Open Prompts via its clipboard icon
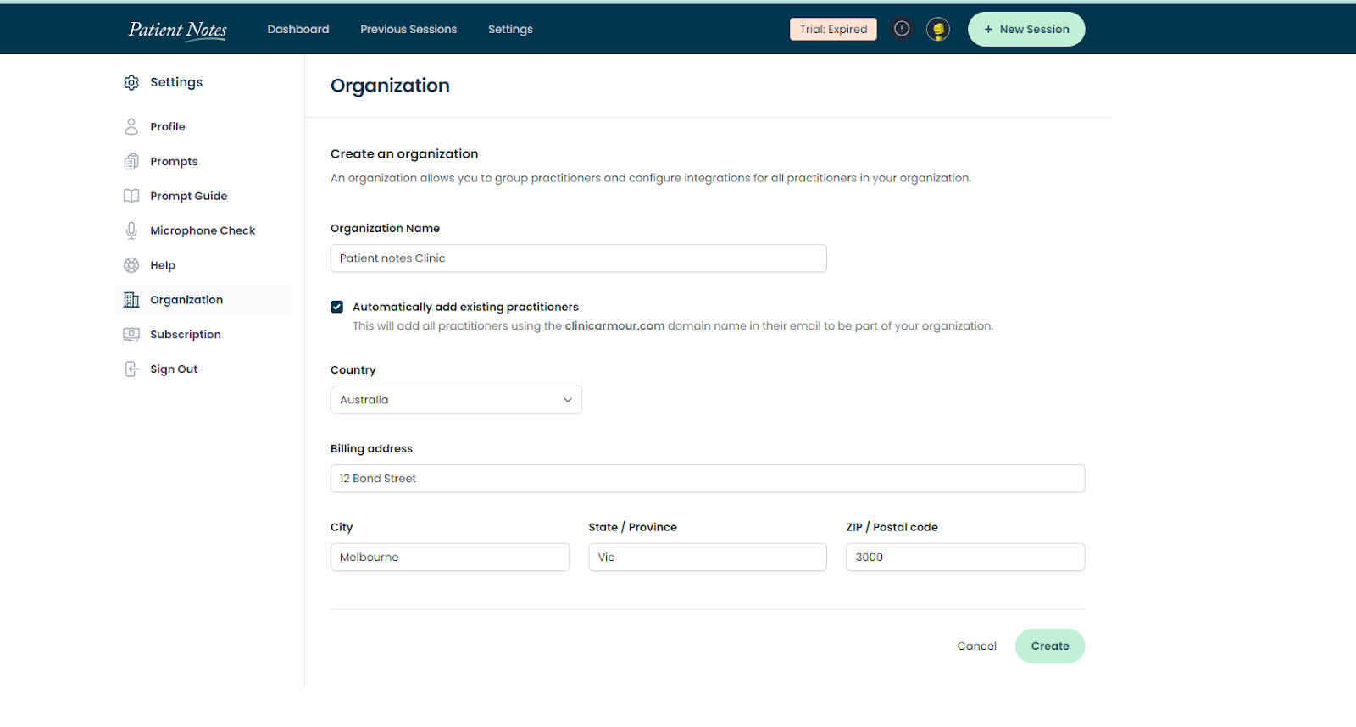Screen dimensions: 1356x727 click(131, 161)
